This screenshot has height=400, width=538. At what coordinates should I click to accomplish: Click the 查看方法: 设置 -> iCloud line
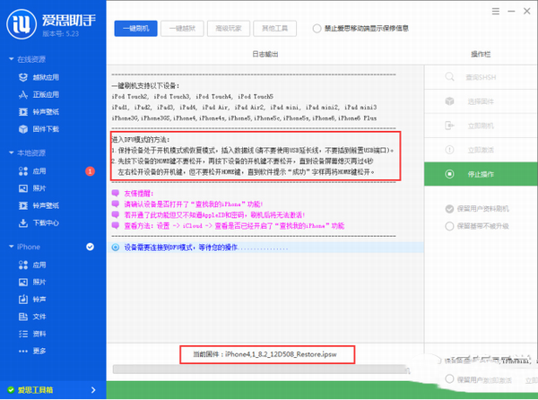234,226
